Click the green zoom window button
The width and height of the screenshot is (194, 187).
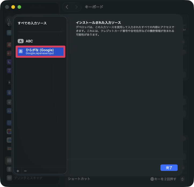pos(19,7)
